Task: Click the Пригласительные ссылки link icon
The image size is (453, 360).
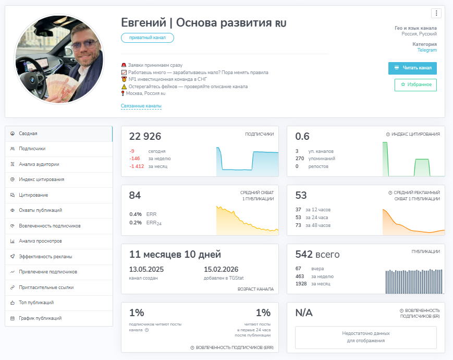Action: [13, 287]
